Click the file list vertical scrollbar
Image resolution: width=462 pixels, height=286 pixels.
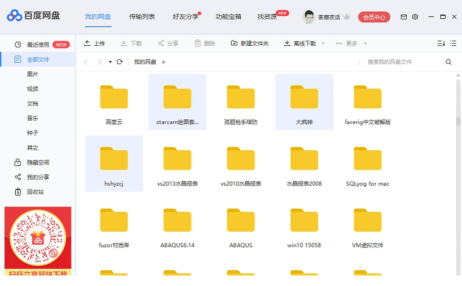[x=458, y=121]
